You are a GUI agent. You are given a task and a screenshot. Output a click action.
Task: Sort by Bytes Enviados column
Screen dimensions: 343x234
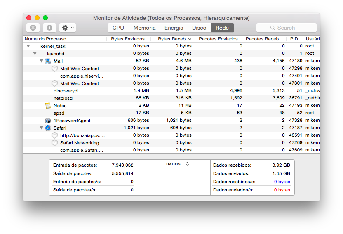pyautogui.click(x=129, y=39)
